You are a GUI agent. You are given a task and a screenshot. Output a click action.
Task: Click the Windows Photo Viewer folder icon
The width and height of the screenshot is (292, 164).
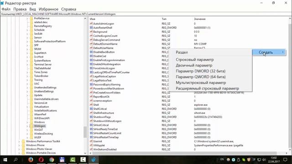point(23,149)
